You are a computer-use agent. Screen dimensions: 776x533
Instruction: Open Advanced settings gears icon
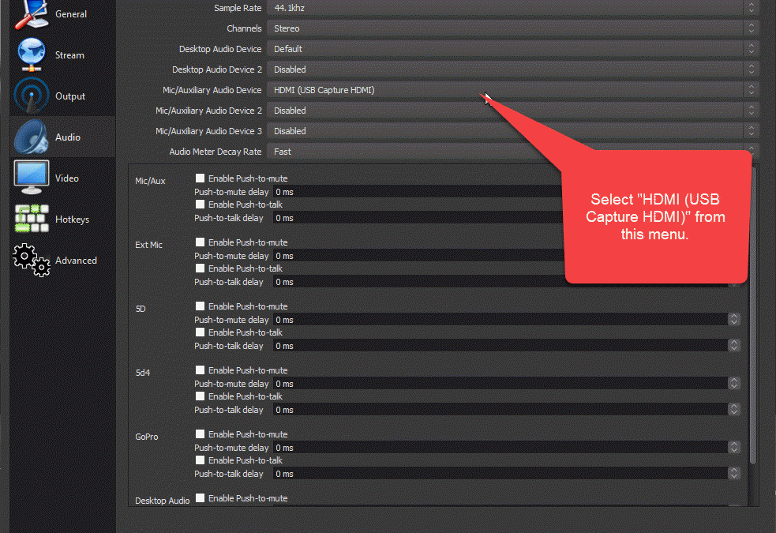pyautogui.click(x=32, y=261)
